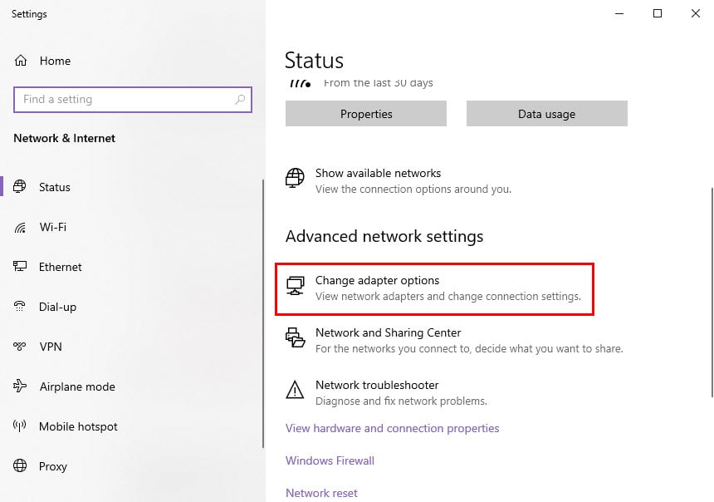Screen dimensions: 714x502
Task: Click the Ethernet monitor icon in sidebar
Action: pyautogui.click(x=20, y=266)
